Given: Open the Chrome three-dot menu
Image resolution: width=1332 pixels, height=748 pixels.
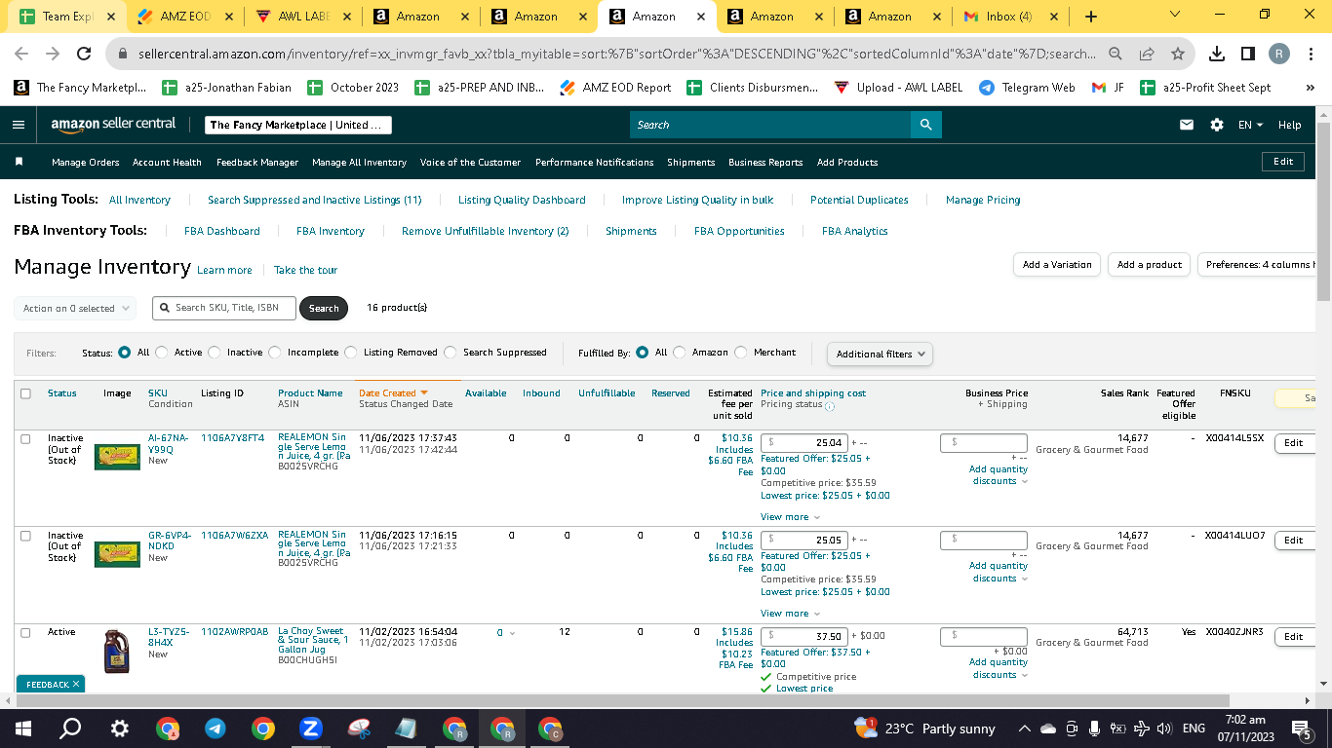Looking at the screenshot, I should 1312,54.
